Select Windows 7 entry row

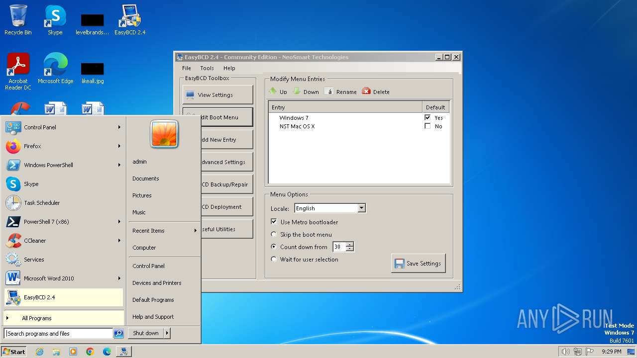pyautogui.click(x=358, y=118)
